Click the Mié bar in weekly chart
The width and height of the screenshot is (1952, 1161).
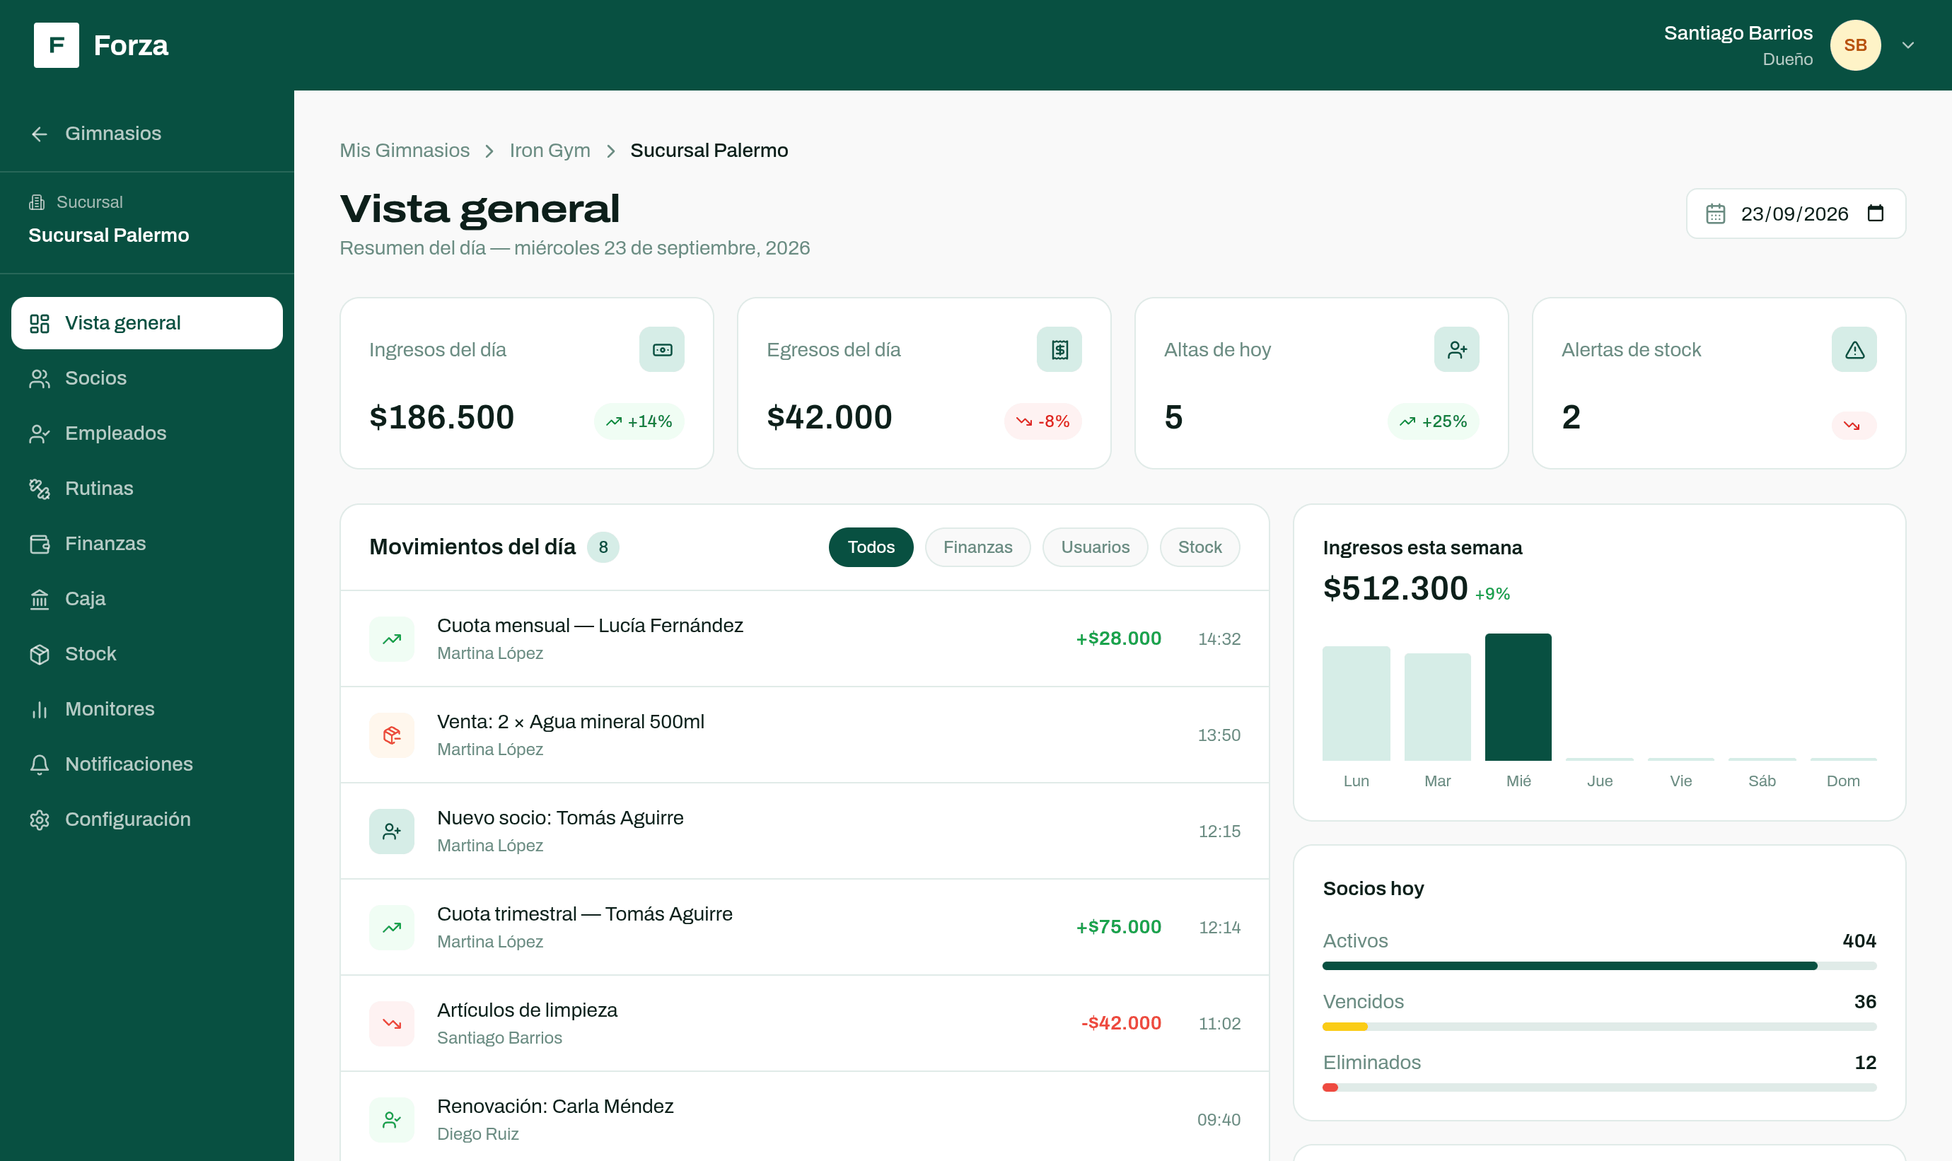1518,697
